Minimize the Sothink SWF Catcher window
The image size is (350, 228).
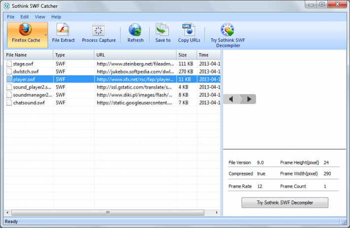point(311,4)
